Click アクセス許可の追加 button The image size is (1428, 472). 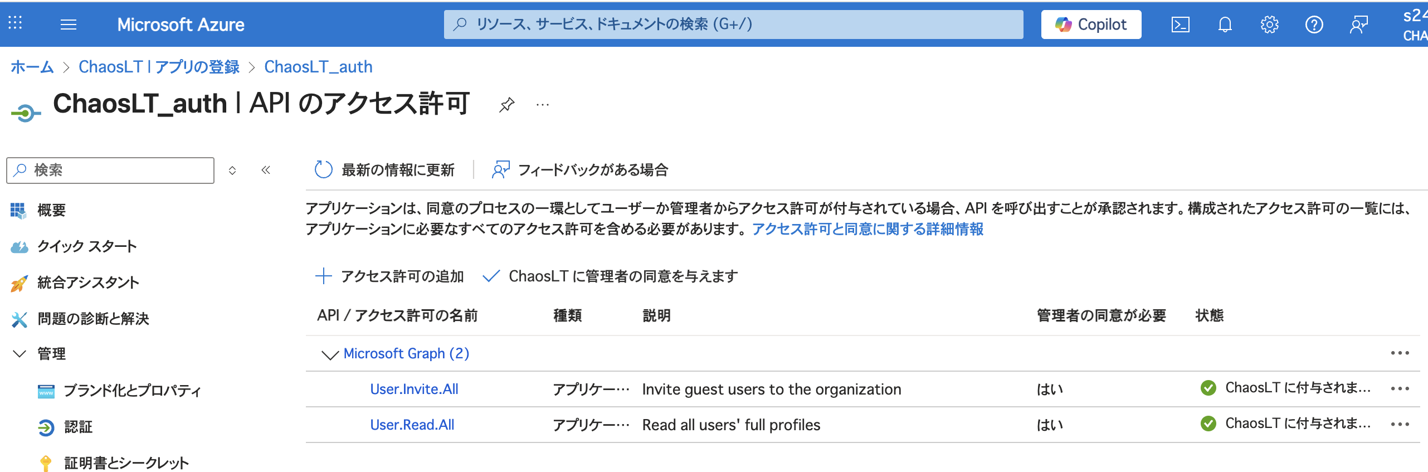pyautogui.click(x=390, y=276)
